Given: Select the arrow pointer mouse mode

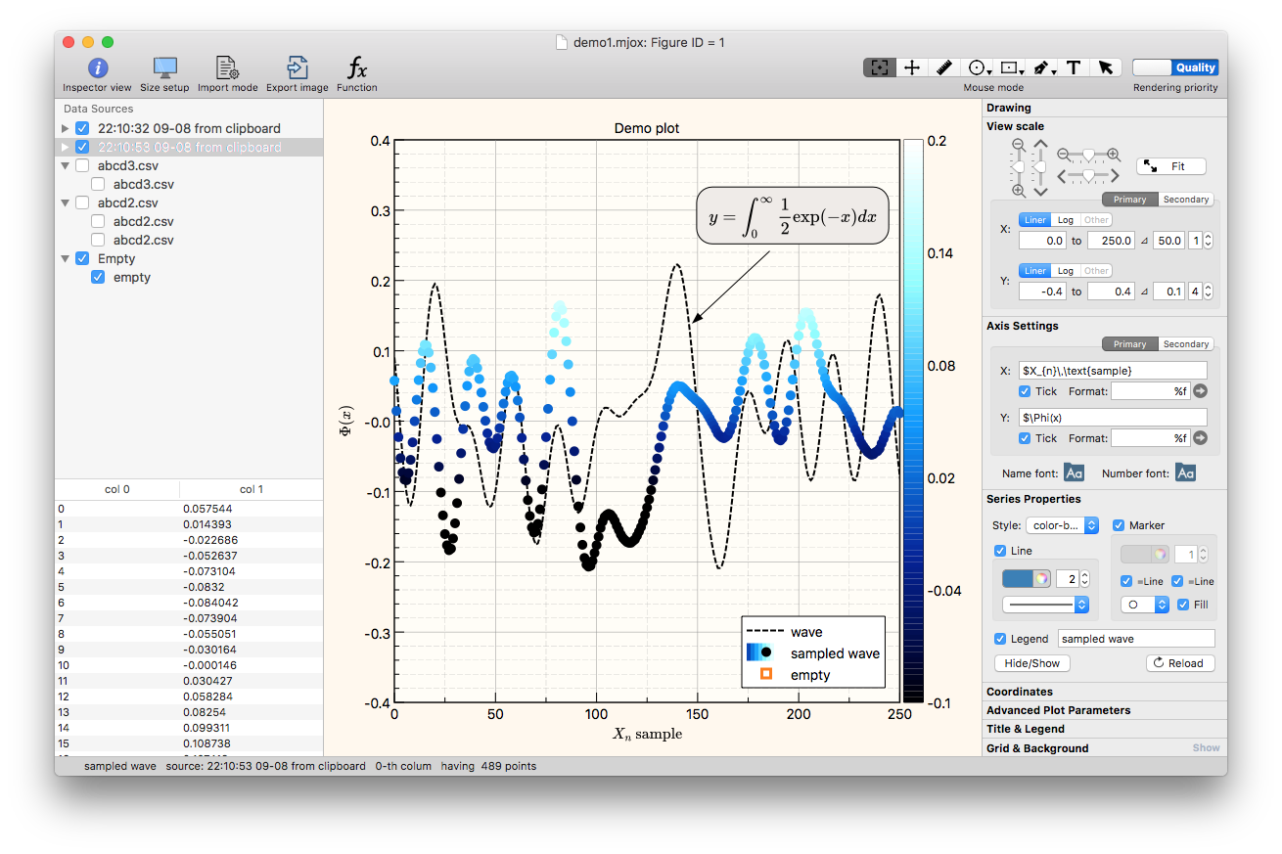Looking at the screenshot, I should coord(1106,67).
